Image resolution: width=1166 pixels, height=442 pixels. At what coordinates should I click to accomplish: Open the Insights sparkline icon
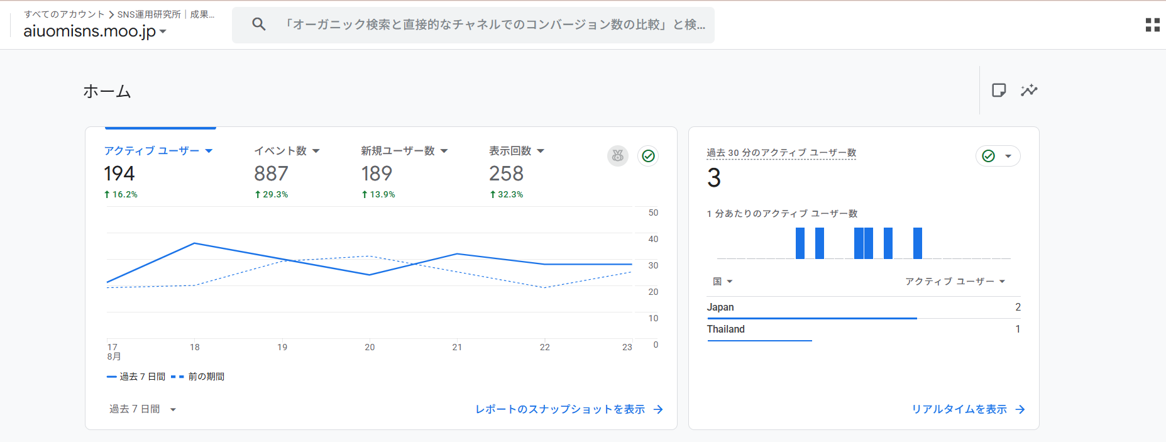1029,90
